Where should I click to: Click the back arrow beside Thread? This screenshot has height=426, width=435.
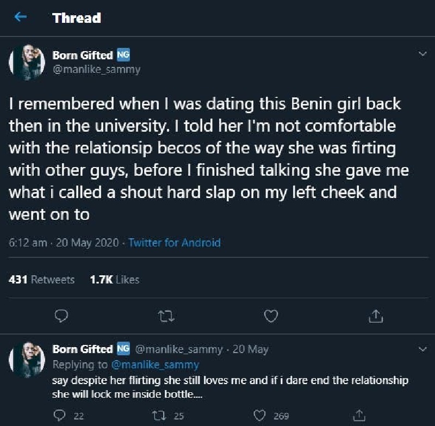(21, 17)
